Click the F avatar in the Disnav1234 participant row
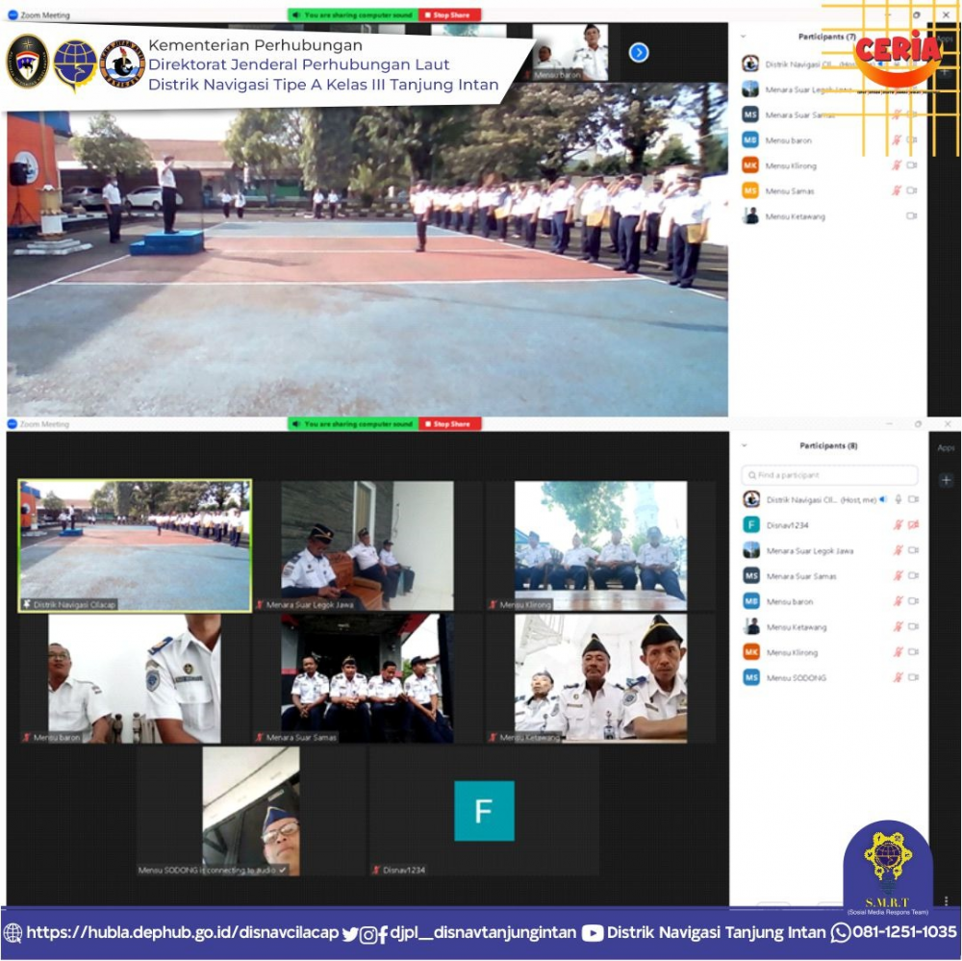This screenshot has height=961, width=962. pyautogui.click(x=751, y=524)
